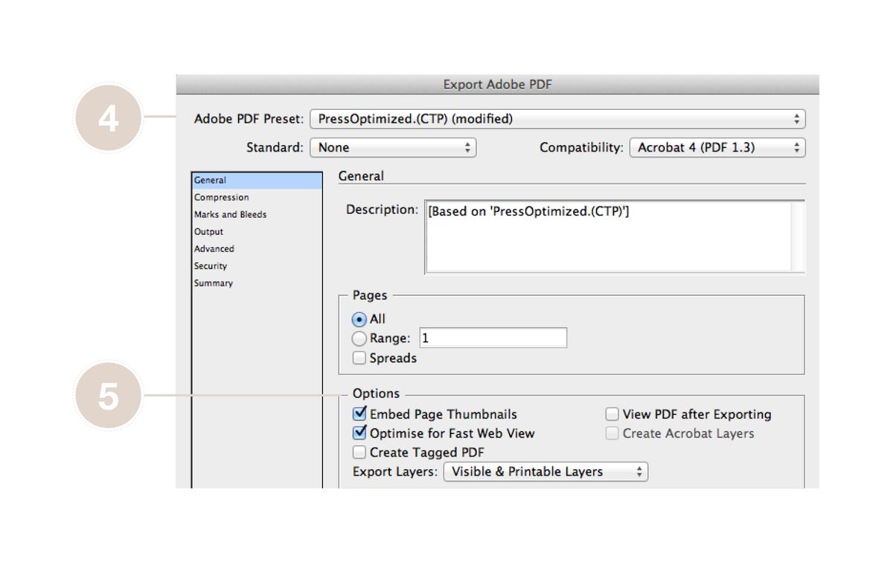Enable the Spreads checkbox
The height and width of the screenshot is (562, 893).
click(x=359, y=358)
